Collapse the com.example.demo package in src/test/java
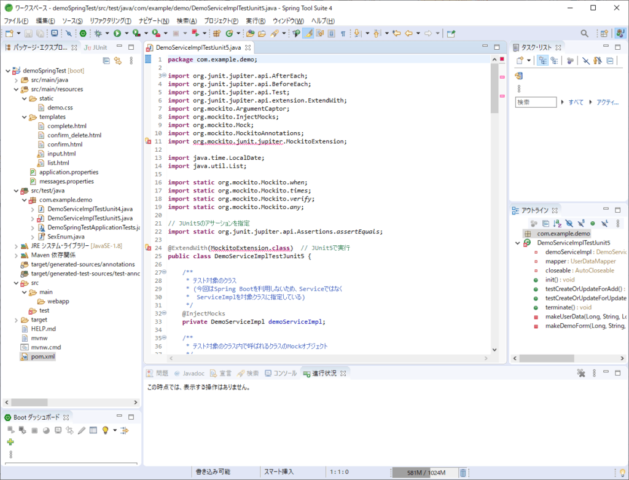Screen dimensions: 629x480 point(24,200)
